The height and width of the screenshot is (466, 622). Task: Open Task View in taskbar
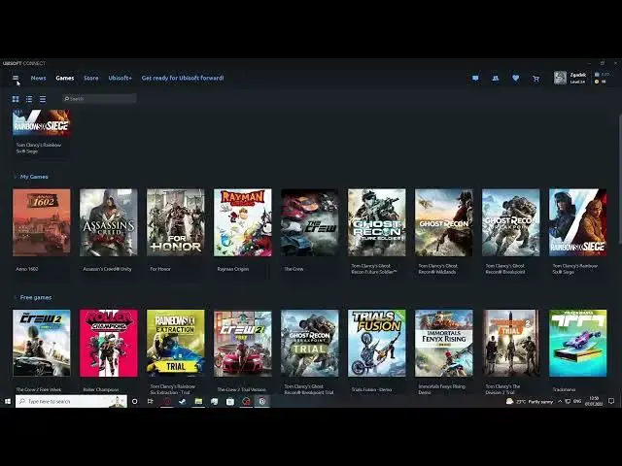(151, 401)
